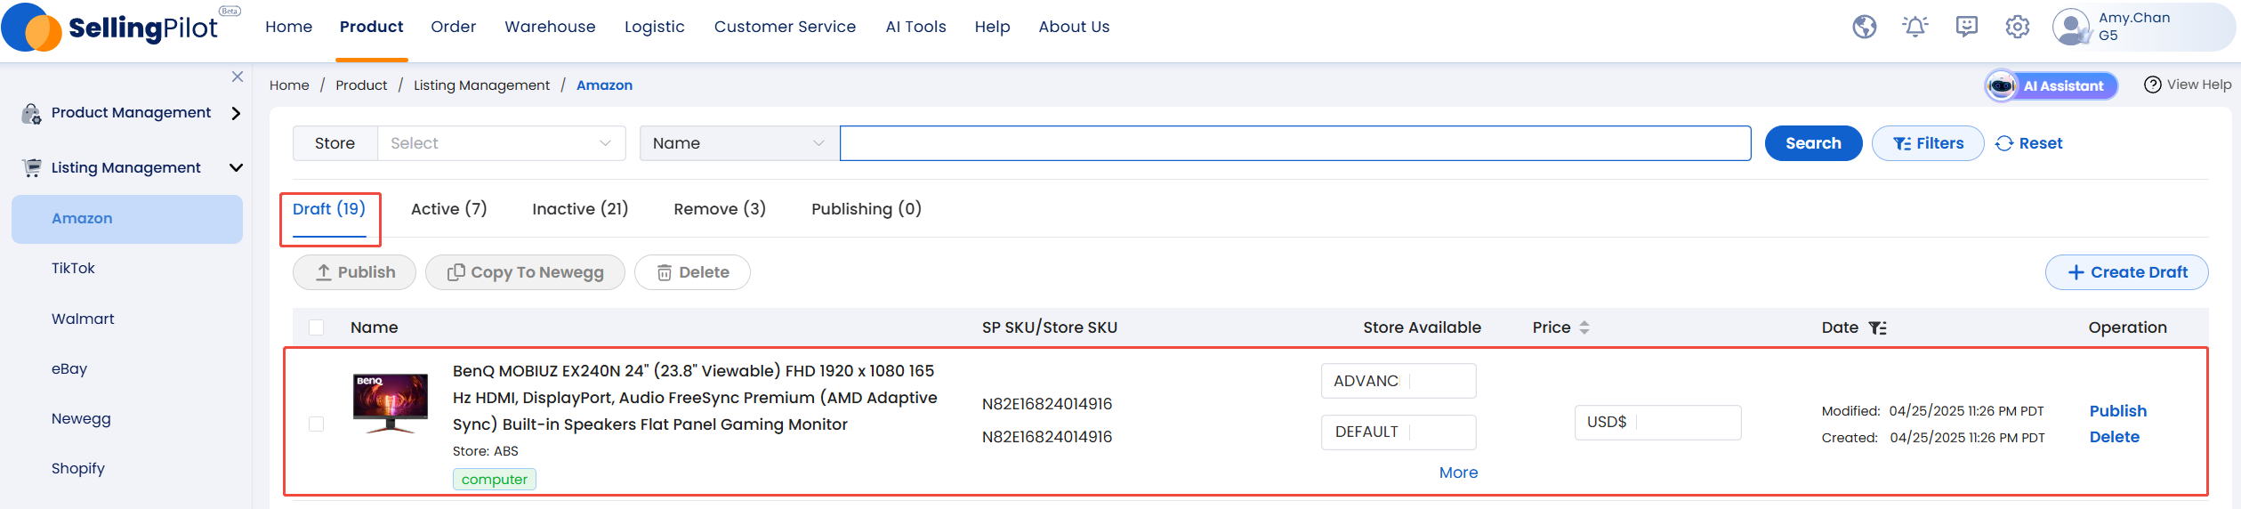Click the USD$ price field
Image resolution: width=2241 pixels, height=509 pixels.
1657,422
